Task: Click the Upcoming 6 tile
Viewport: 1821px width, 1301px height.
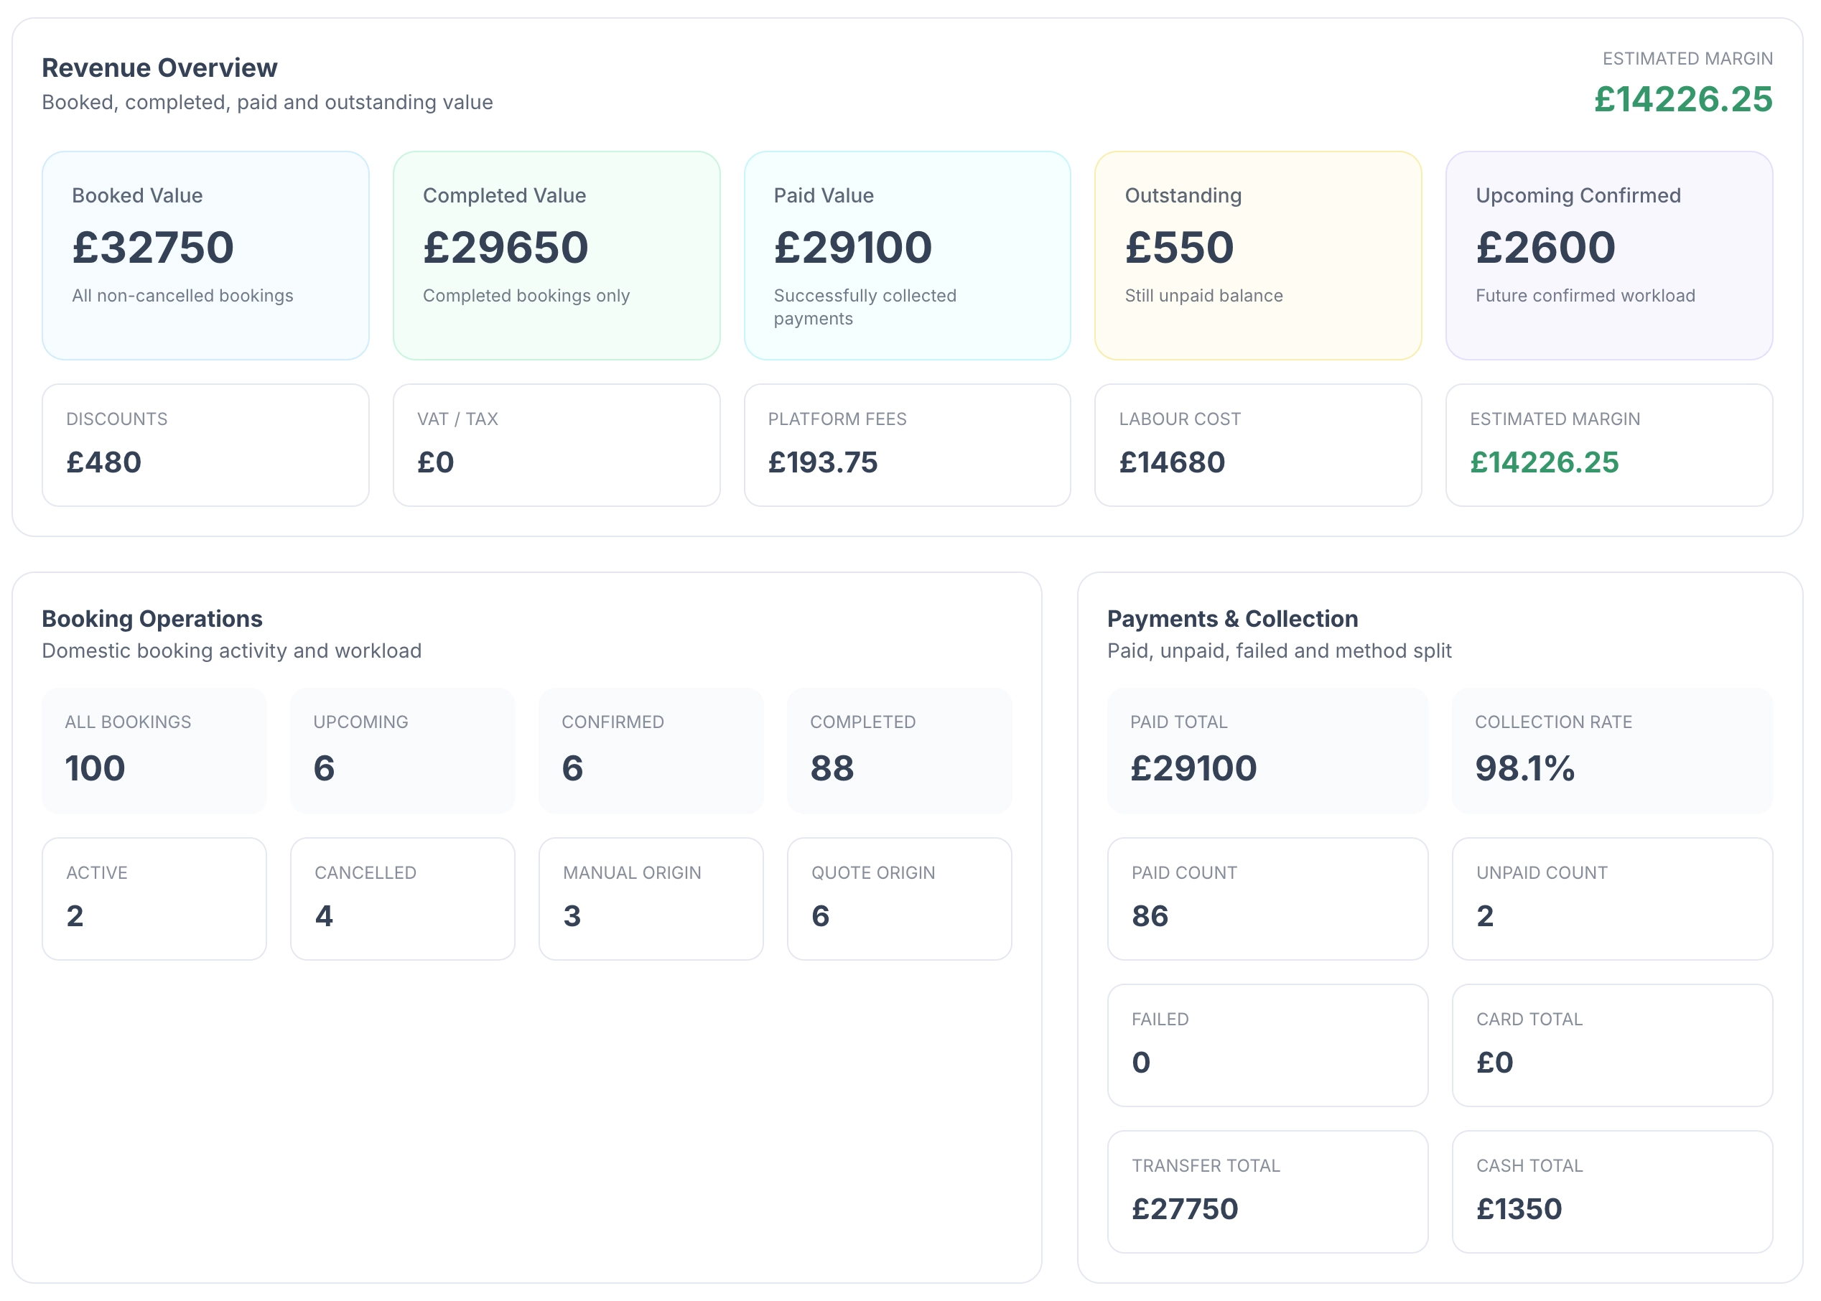Action: (403, 750)
